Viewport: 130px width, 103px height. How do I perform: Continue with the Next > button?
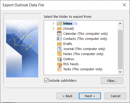click(90, 96)
